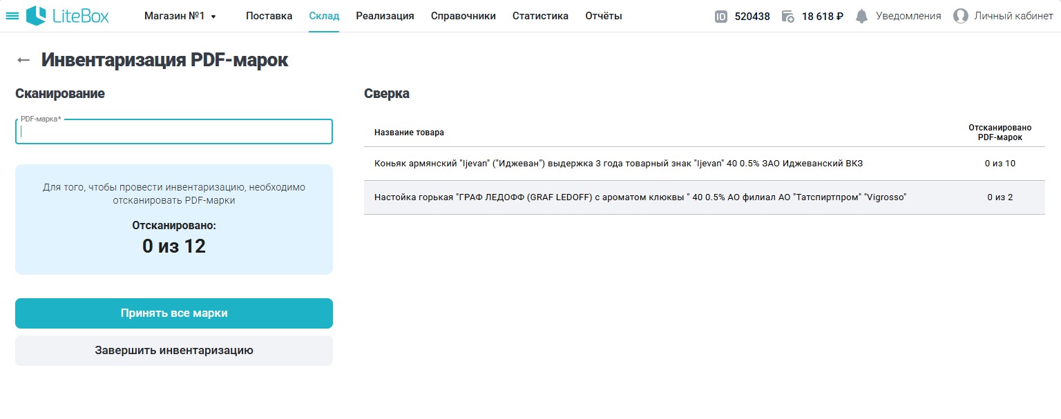Click the LiteBox logo
The height and width of the screenshot is (419, 1061).
(x=68, y=16)
